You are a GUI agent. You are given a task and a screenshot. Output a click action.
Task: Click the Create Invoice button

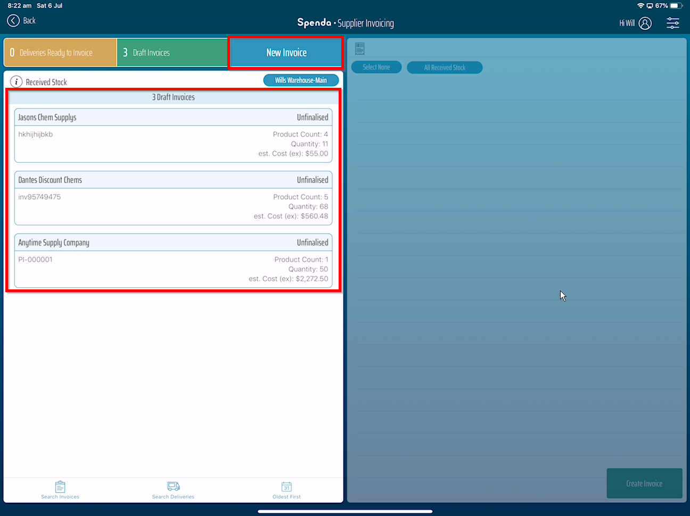(644, 484)
